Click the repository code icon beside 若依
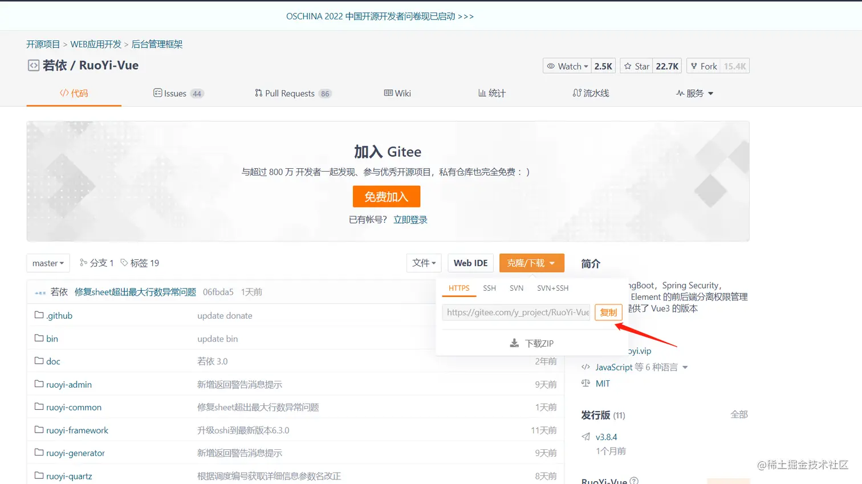This screenshot has height=484, width=862. [x=34, y=66]
